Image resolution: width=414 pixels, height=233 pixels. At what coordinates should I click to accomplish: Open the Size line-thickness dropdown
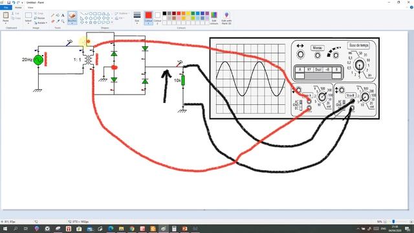click(x=137, y=18)
